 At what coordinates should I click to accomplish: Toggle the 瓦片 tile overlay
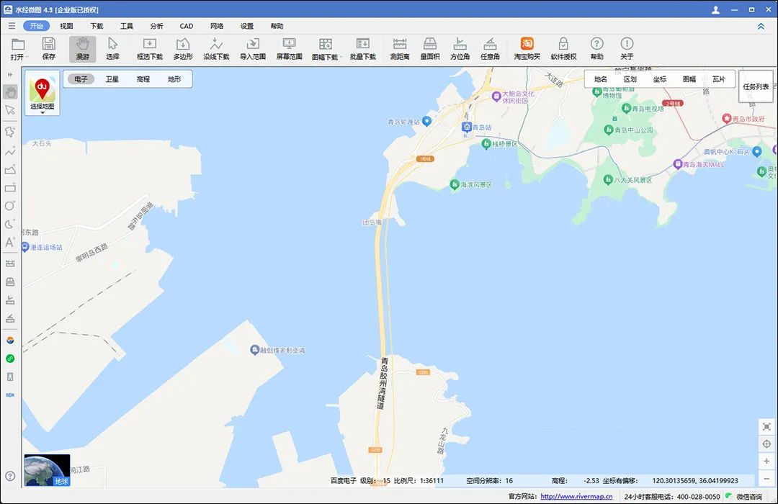(719, 79)
